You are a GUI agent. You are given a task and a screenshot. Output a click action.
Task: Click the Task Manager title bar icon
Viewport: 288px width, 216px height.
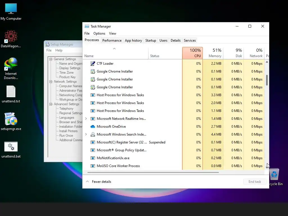click(x=87, y=26)
